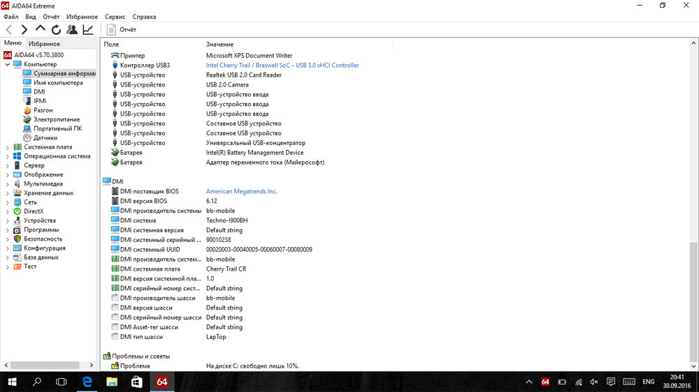This screenshot has height=392, width=699.
Task: Select the DMI item in sidebar tree
Action: point(34,91)
